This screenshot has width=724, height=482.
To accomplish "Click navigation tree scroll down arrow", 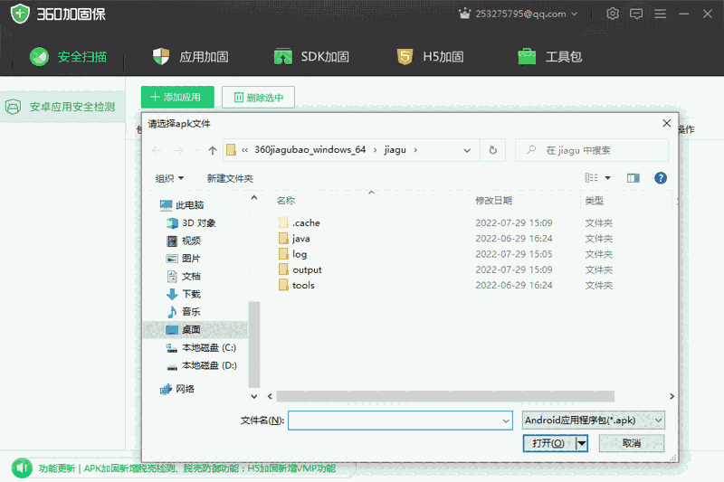I will [254, 396].
